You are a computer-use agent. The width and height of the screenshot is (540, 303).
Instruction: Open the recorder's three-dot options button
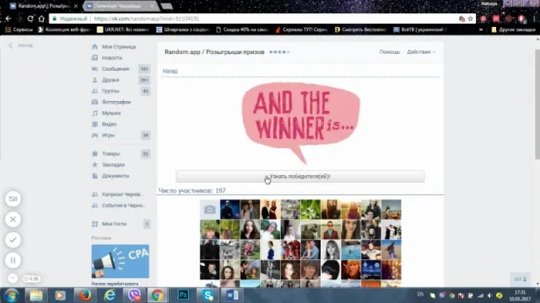(13, 279)
